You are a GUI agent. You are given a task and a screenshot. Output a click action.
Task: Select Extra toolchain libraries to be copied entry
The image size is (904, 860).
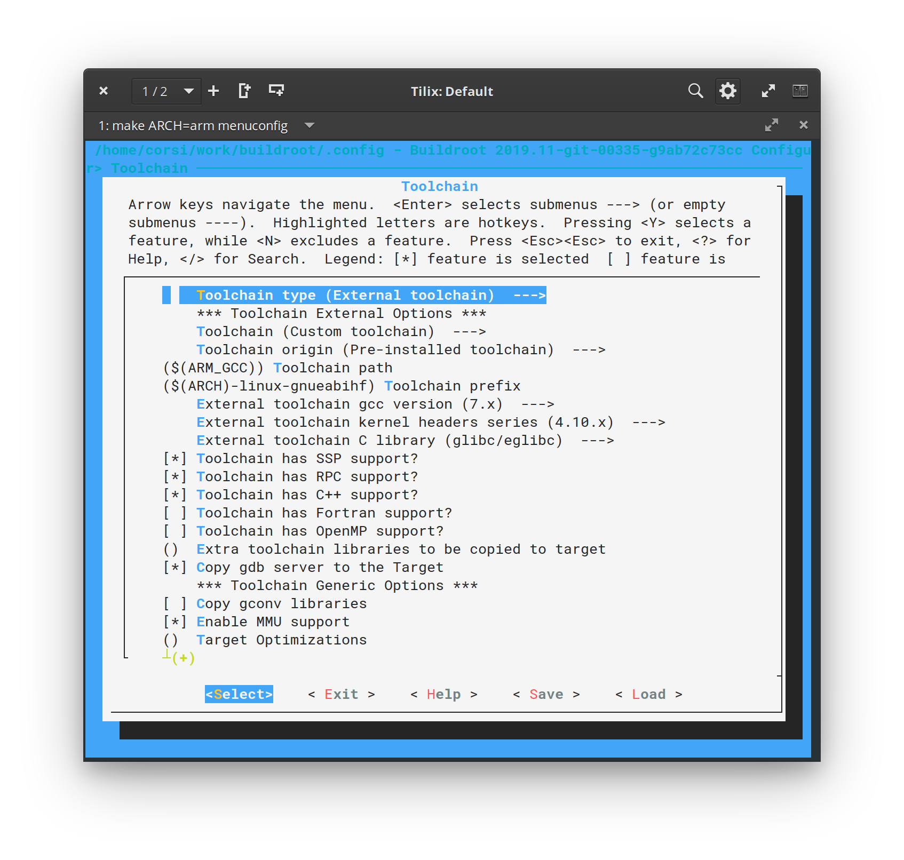(x=384, y=549)
